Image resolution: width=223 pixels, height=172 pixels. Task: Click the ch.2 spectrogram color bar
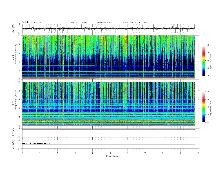204,107
